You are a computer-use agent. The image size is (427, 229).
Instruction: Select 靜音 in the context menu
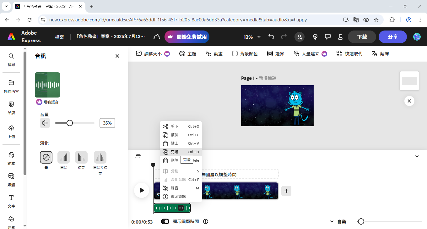(175, 188)
